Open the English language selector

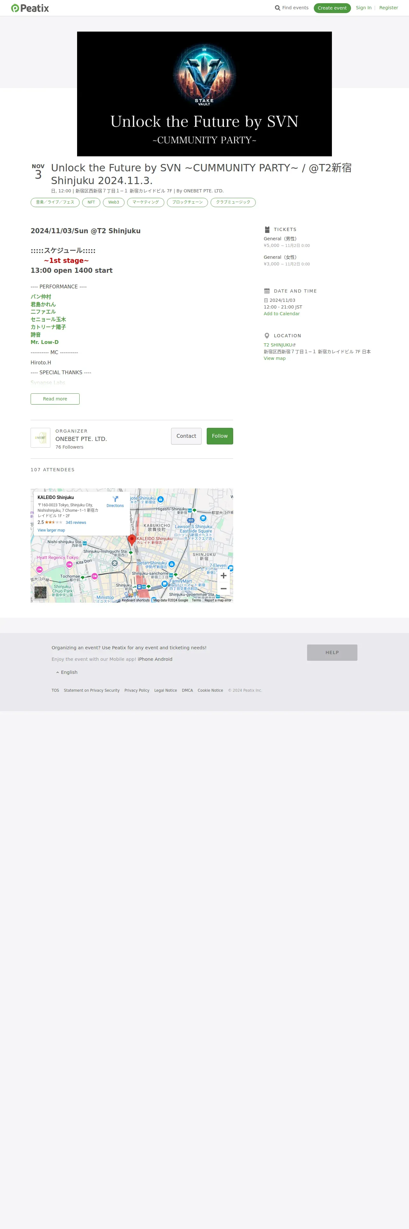point(67,672)
